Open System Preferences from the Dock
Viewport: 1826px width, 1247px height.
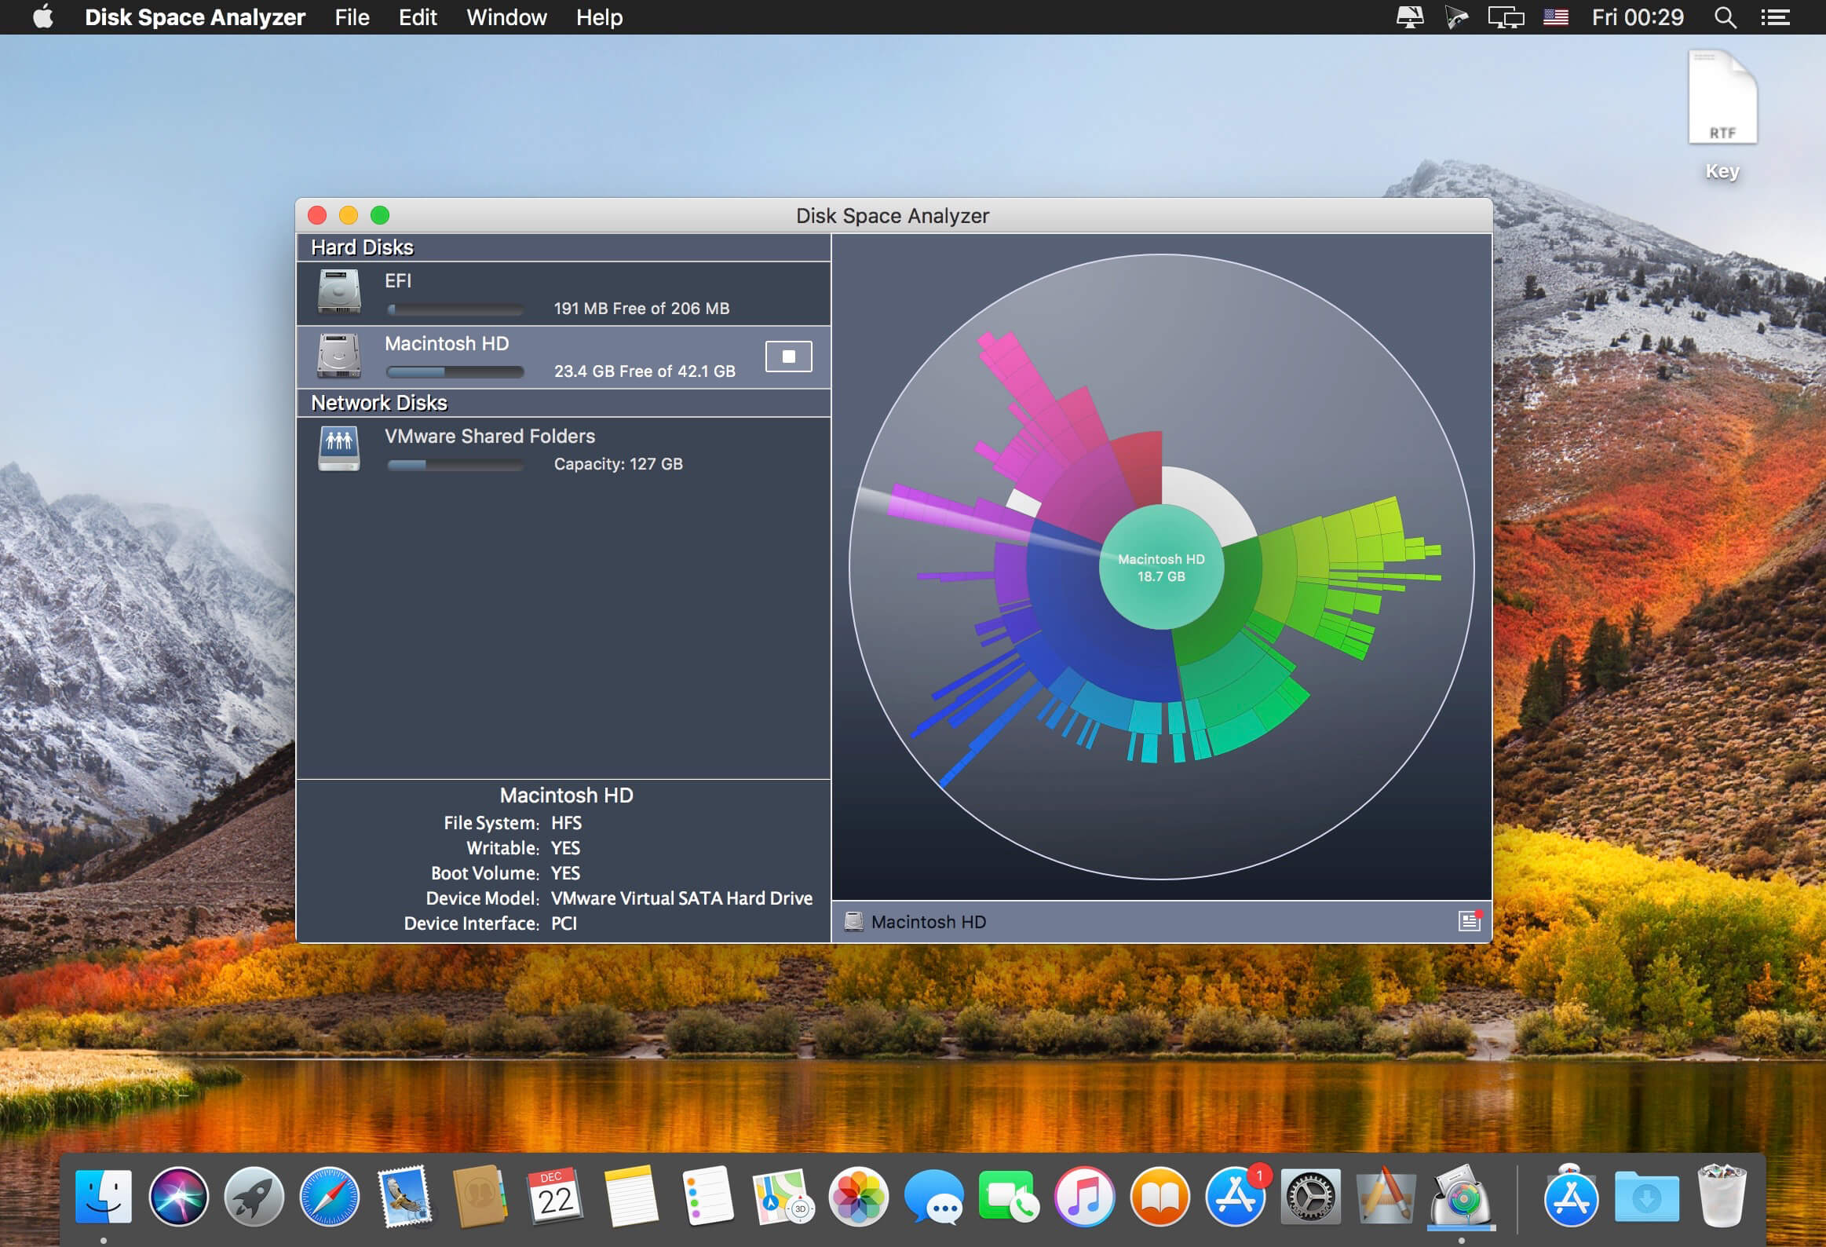tap(1309, 1196)
